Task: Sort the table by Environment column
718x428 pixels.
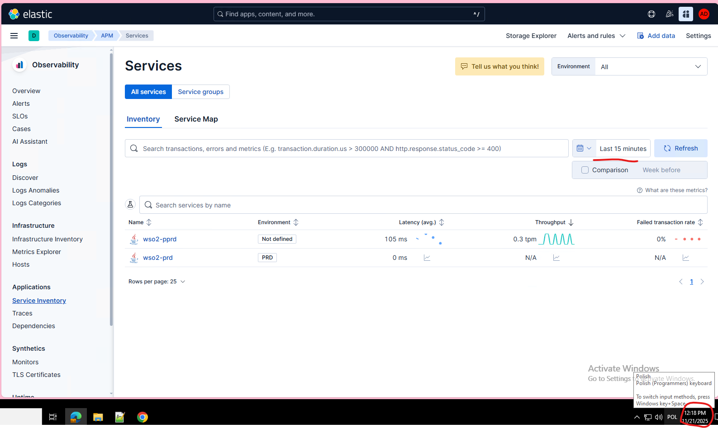Action: pyautogui.click(x=278, y=222)
